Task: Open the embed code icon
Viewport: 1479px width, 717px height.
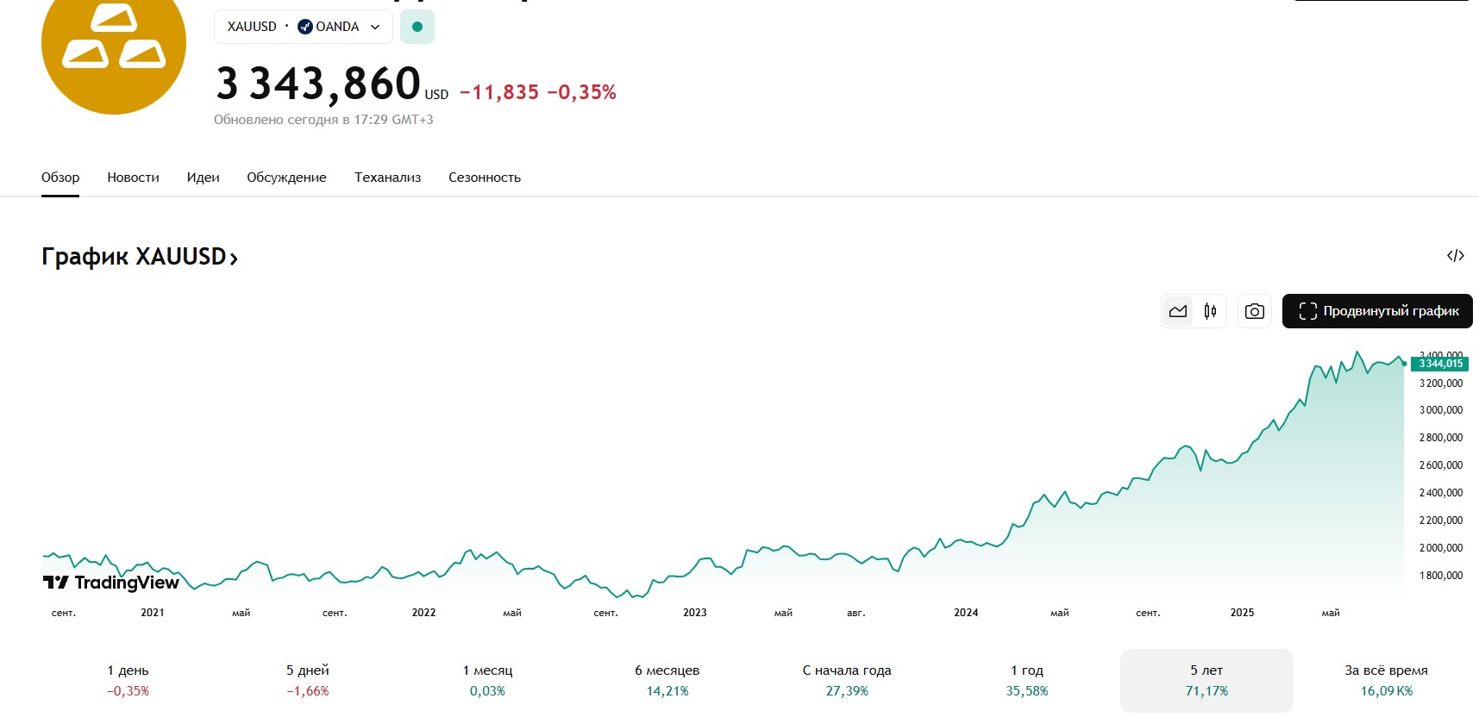Action: coord(1456,256)
